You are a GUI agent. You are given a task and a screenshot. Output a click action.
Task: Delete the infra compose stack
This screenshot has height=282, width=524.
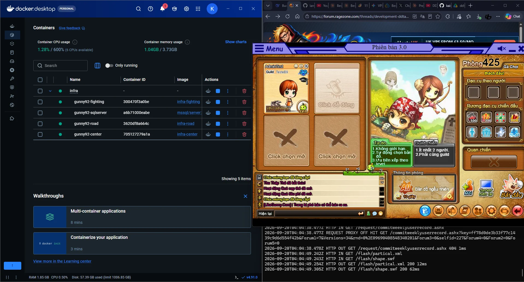click(244, 91)
